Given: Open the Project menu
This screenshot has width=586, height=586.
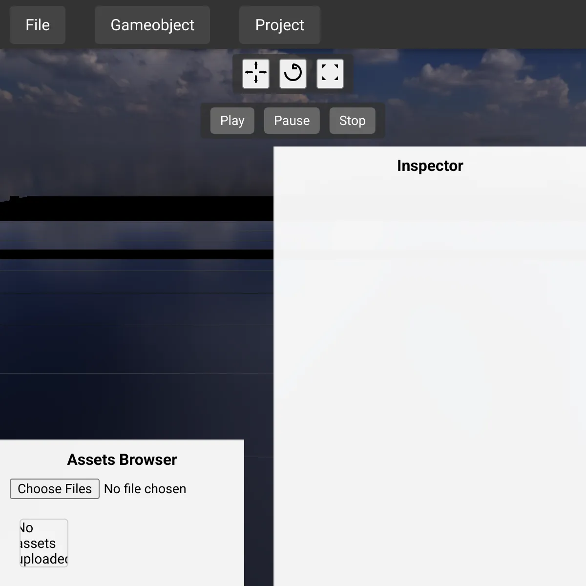Looking at the screenshot, I should (x=279, y=25).
